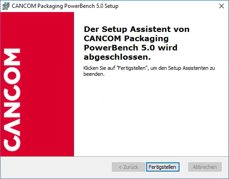Click the greyed-out "< Zurück" button

129,167
